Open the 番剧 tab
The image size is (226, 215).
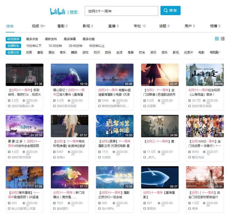tap(62, 26)
